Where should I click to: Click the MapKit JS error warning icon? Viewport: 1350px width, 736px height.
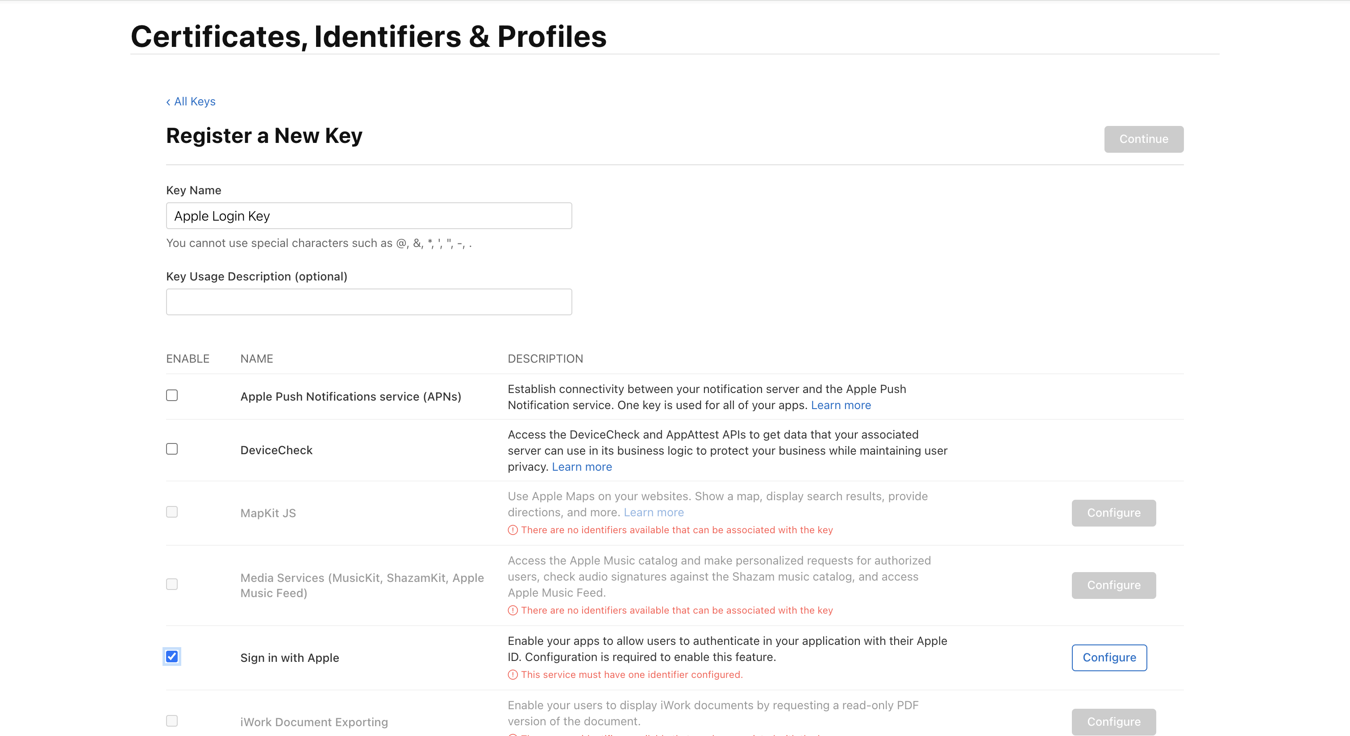[x=512, y=530]
